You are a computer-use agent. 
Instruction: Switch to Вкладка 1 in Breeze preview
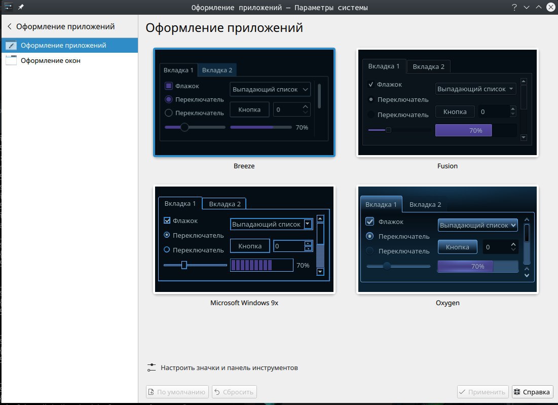click(178, 70)
